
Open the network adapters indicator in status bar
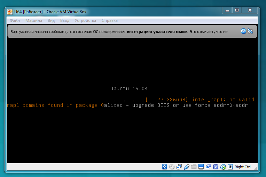tap(179, 167)
